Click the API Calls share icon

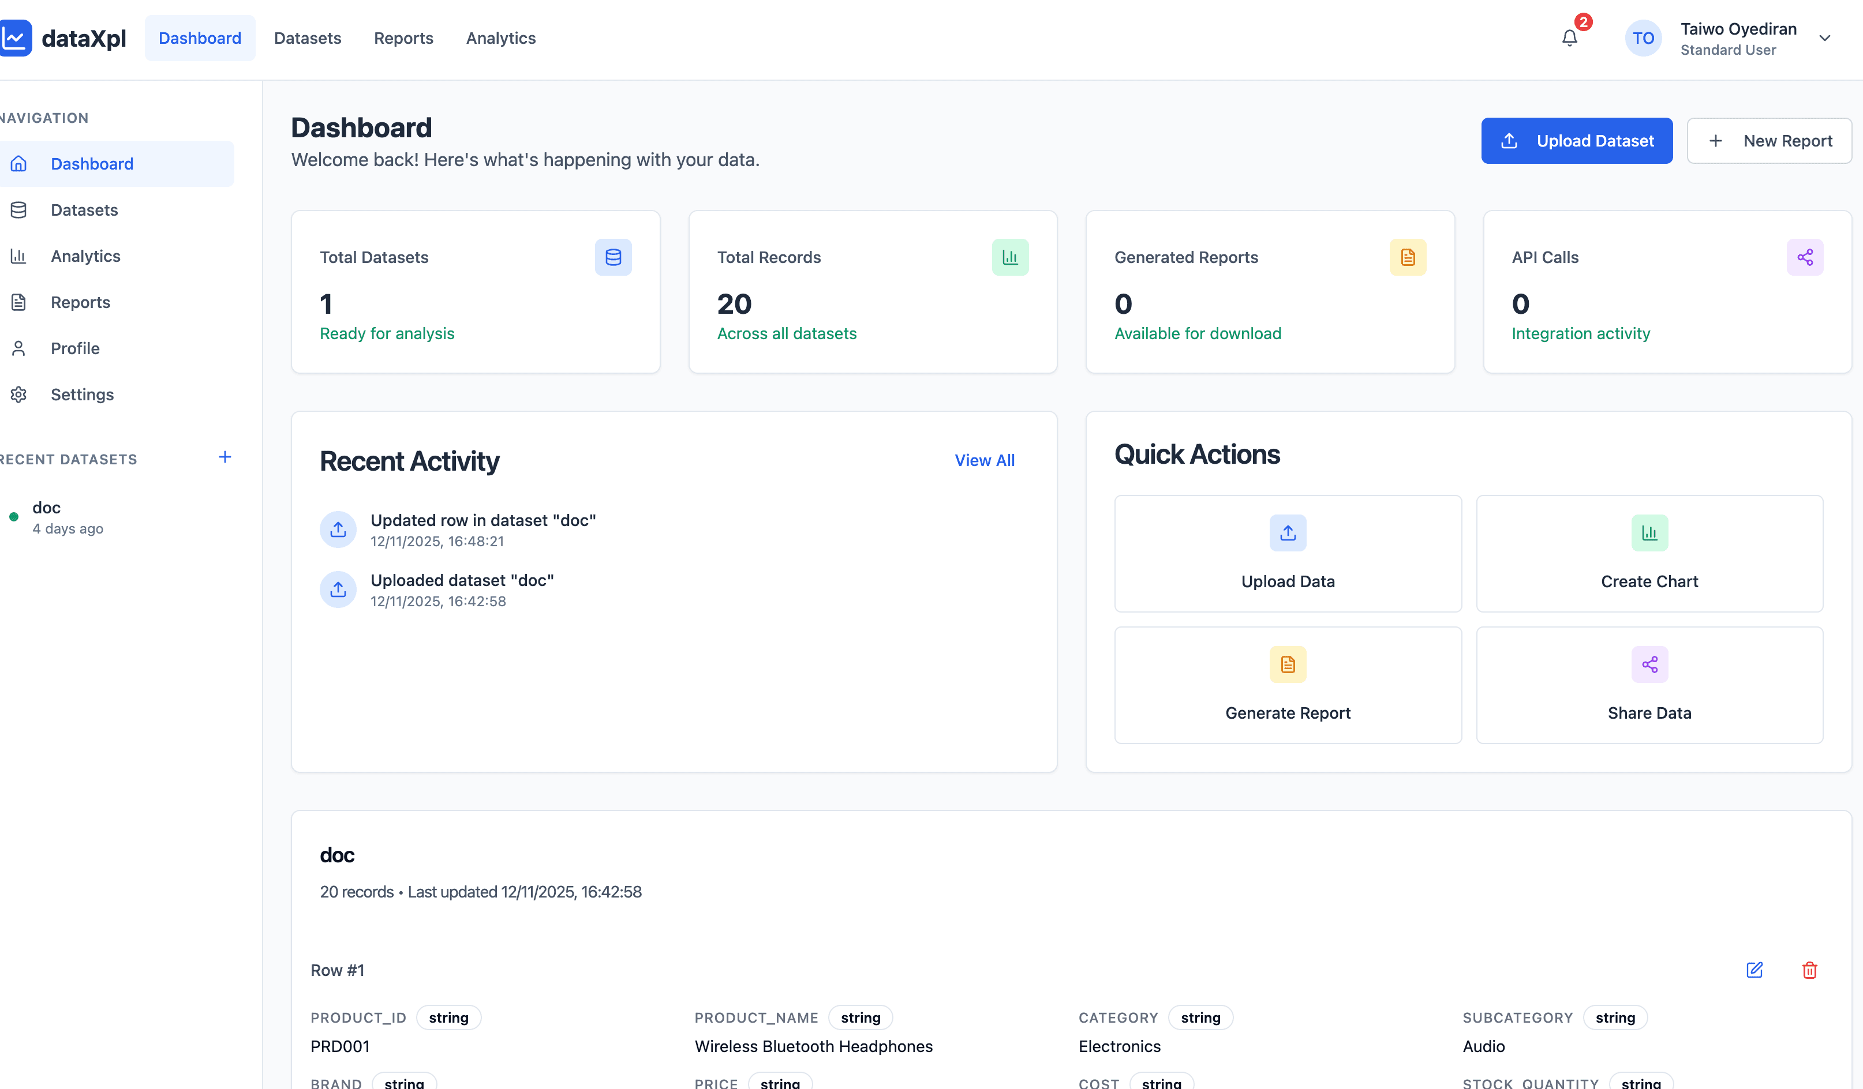(1805, 257)
